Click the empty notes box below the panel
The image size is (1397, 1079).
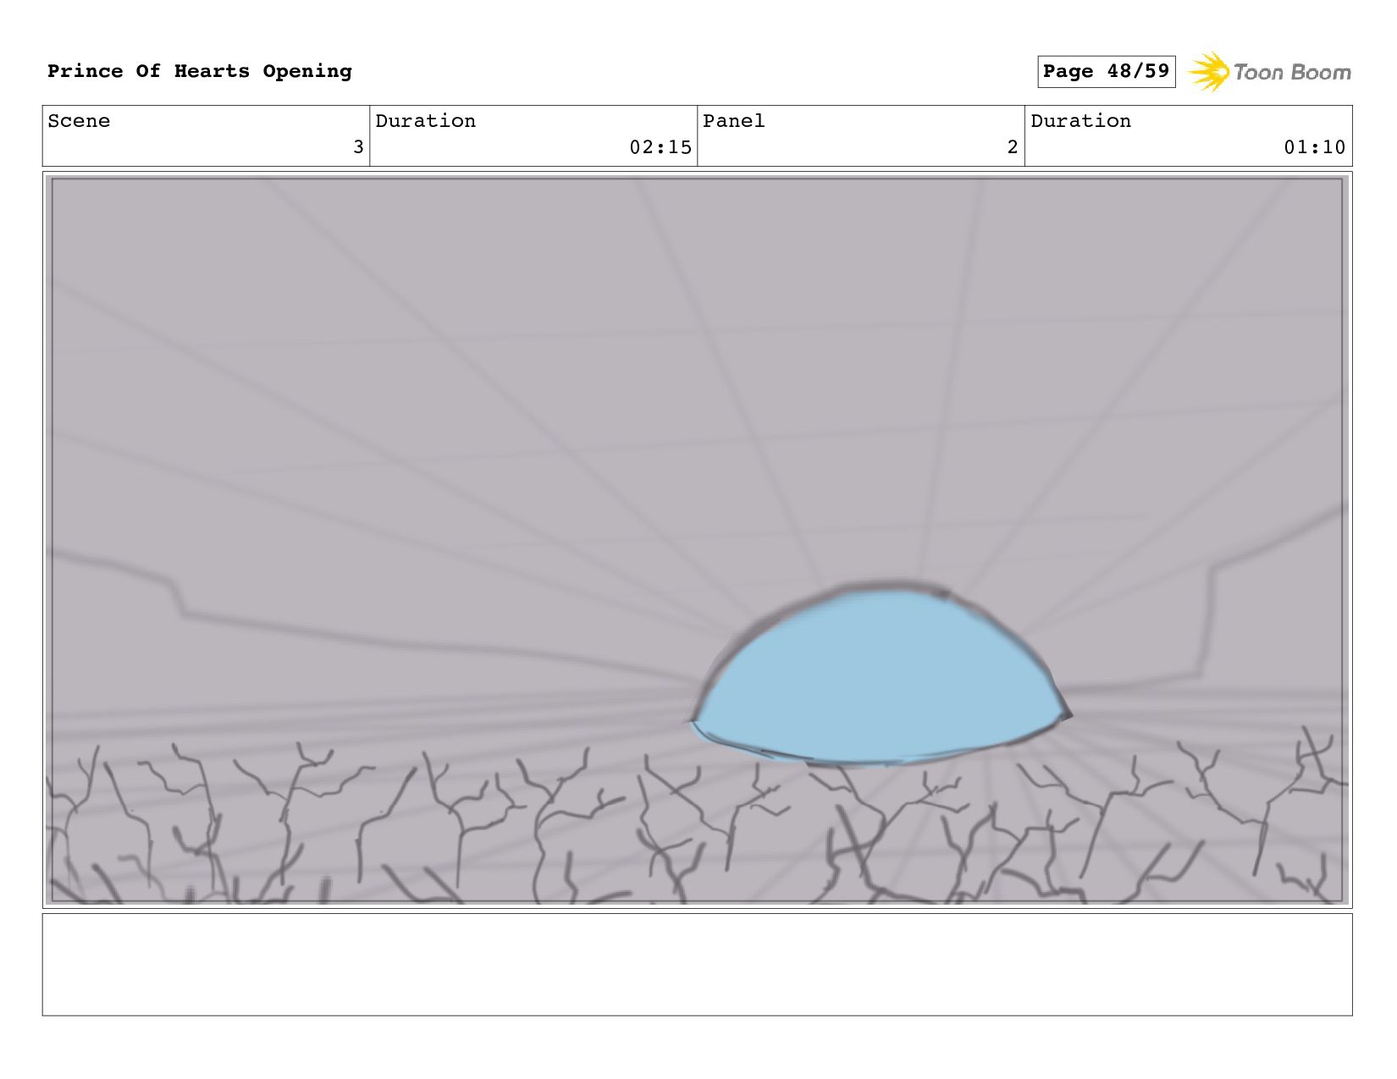[x=697, y=964]
